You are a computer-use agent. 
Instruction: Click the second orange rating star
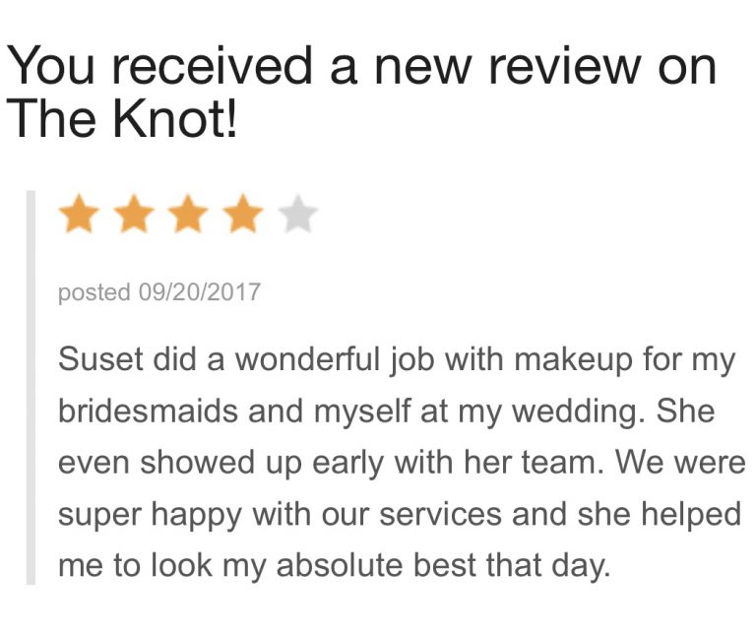coord(133,215)
